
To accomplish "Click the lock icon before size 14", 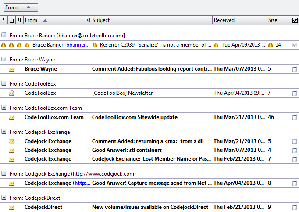I will (x=271, y=45).
